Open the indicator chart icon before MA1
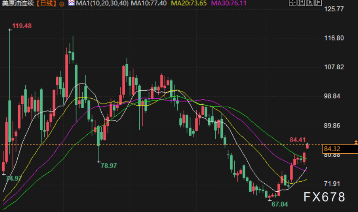 [x=71, y=3]
